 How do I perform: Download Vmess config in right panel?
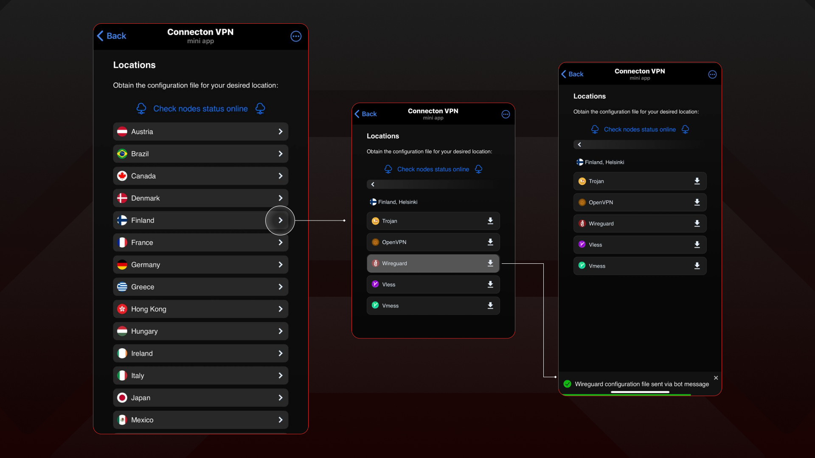tap(697, 266)
